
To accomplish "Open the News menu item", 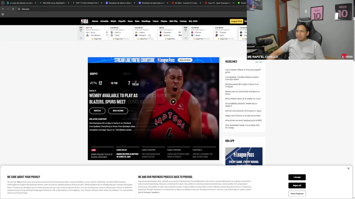I will coord(130,21).
